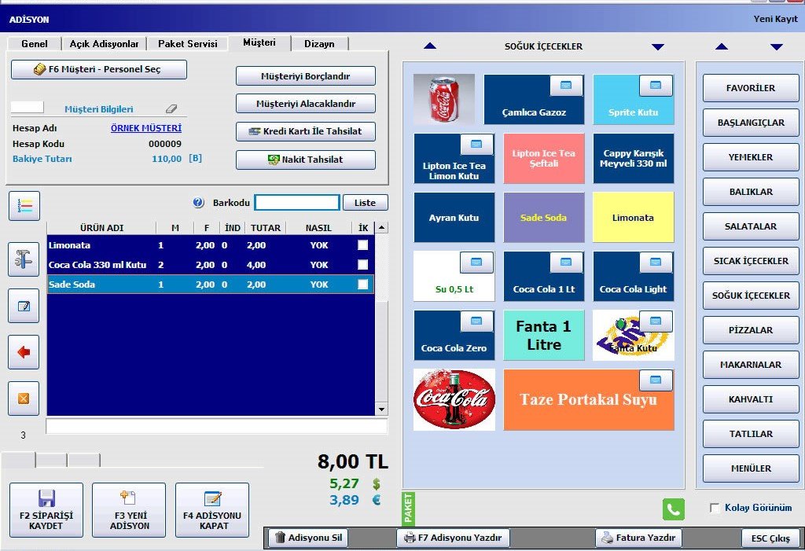Tick the İK checkbox for Sade Soda row
The image size is (805, 551).
(x=362, y=285)
